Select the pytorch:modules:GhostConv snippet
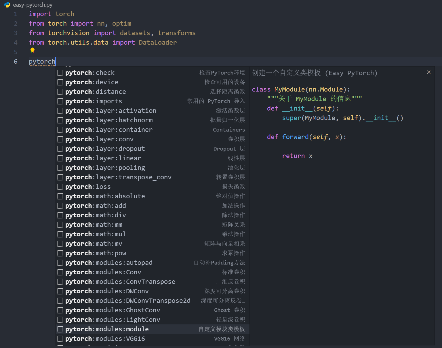This screenshot has width=442, height=348. click(153, 310)
